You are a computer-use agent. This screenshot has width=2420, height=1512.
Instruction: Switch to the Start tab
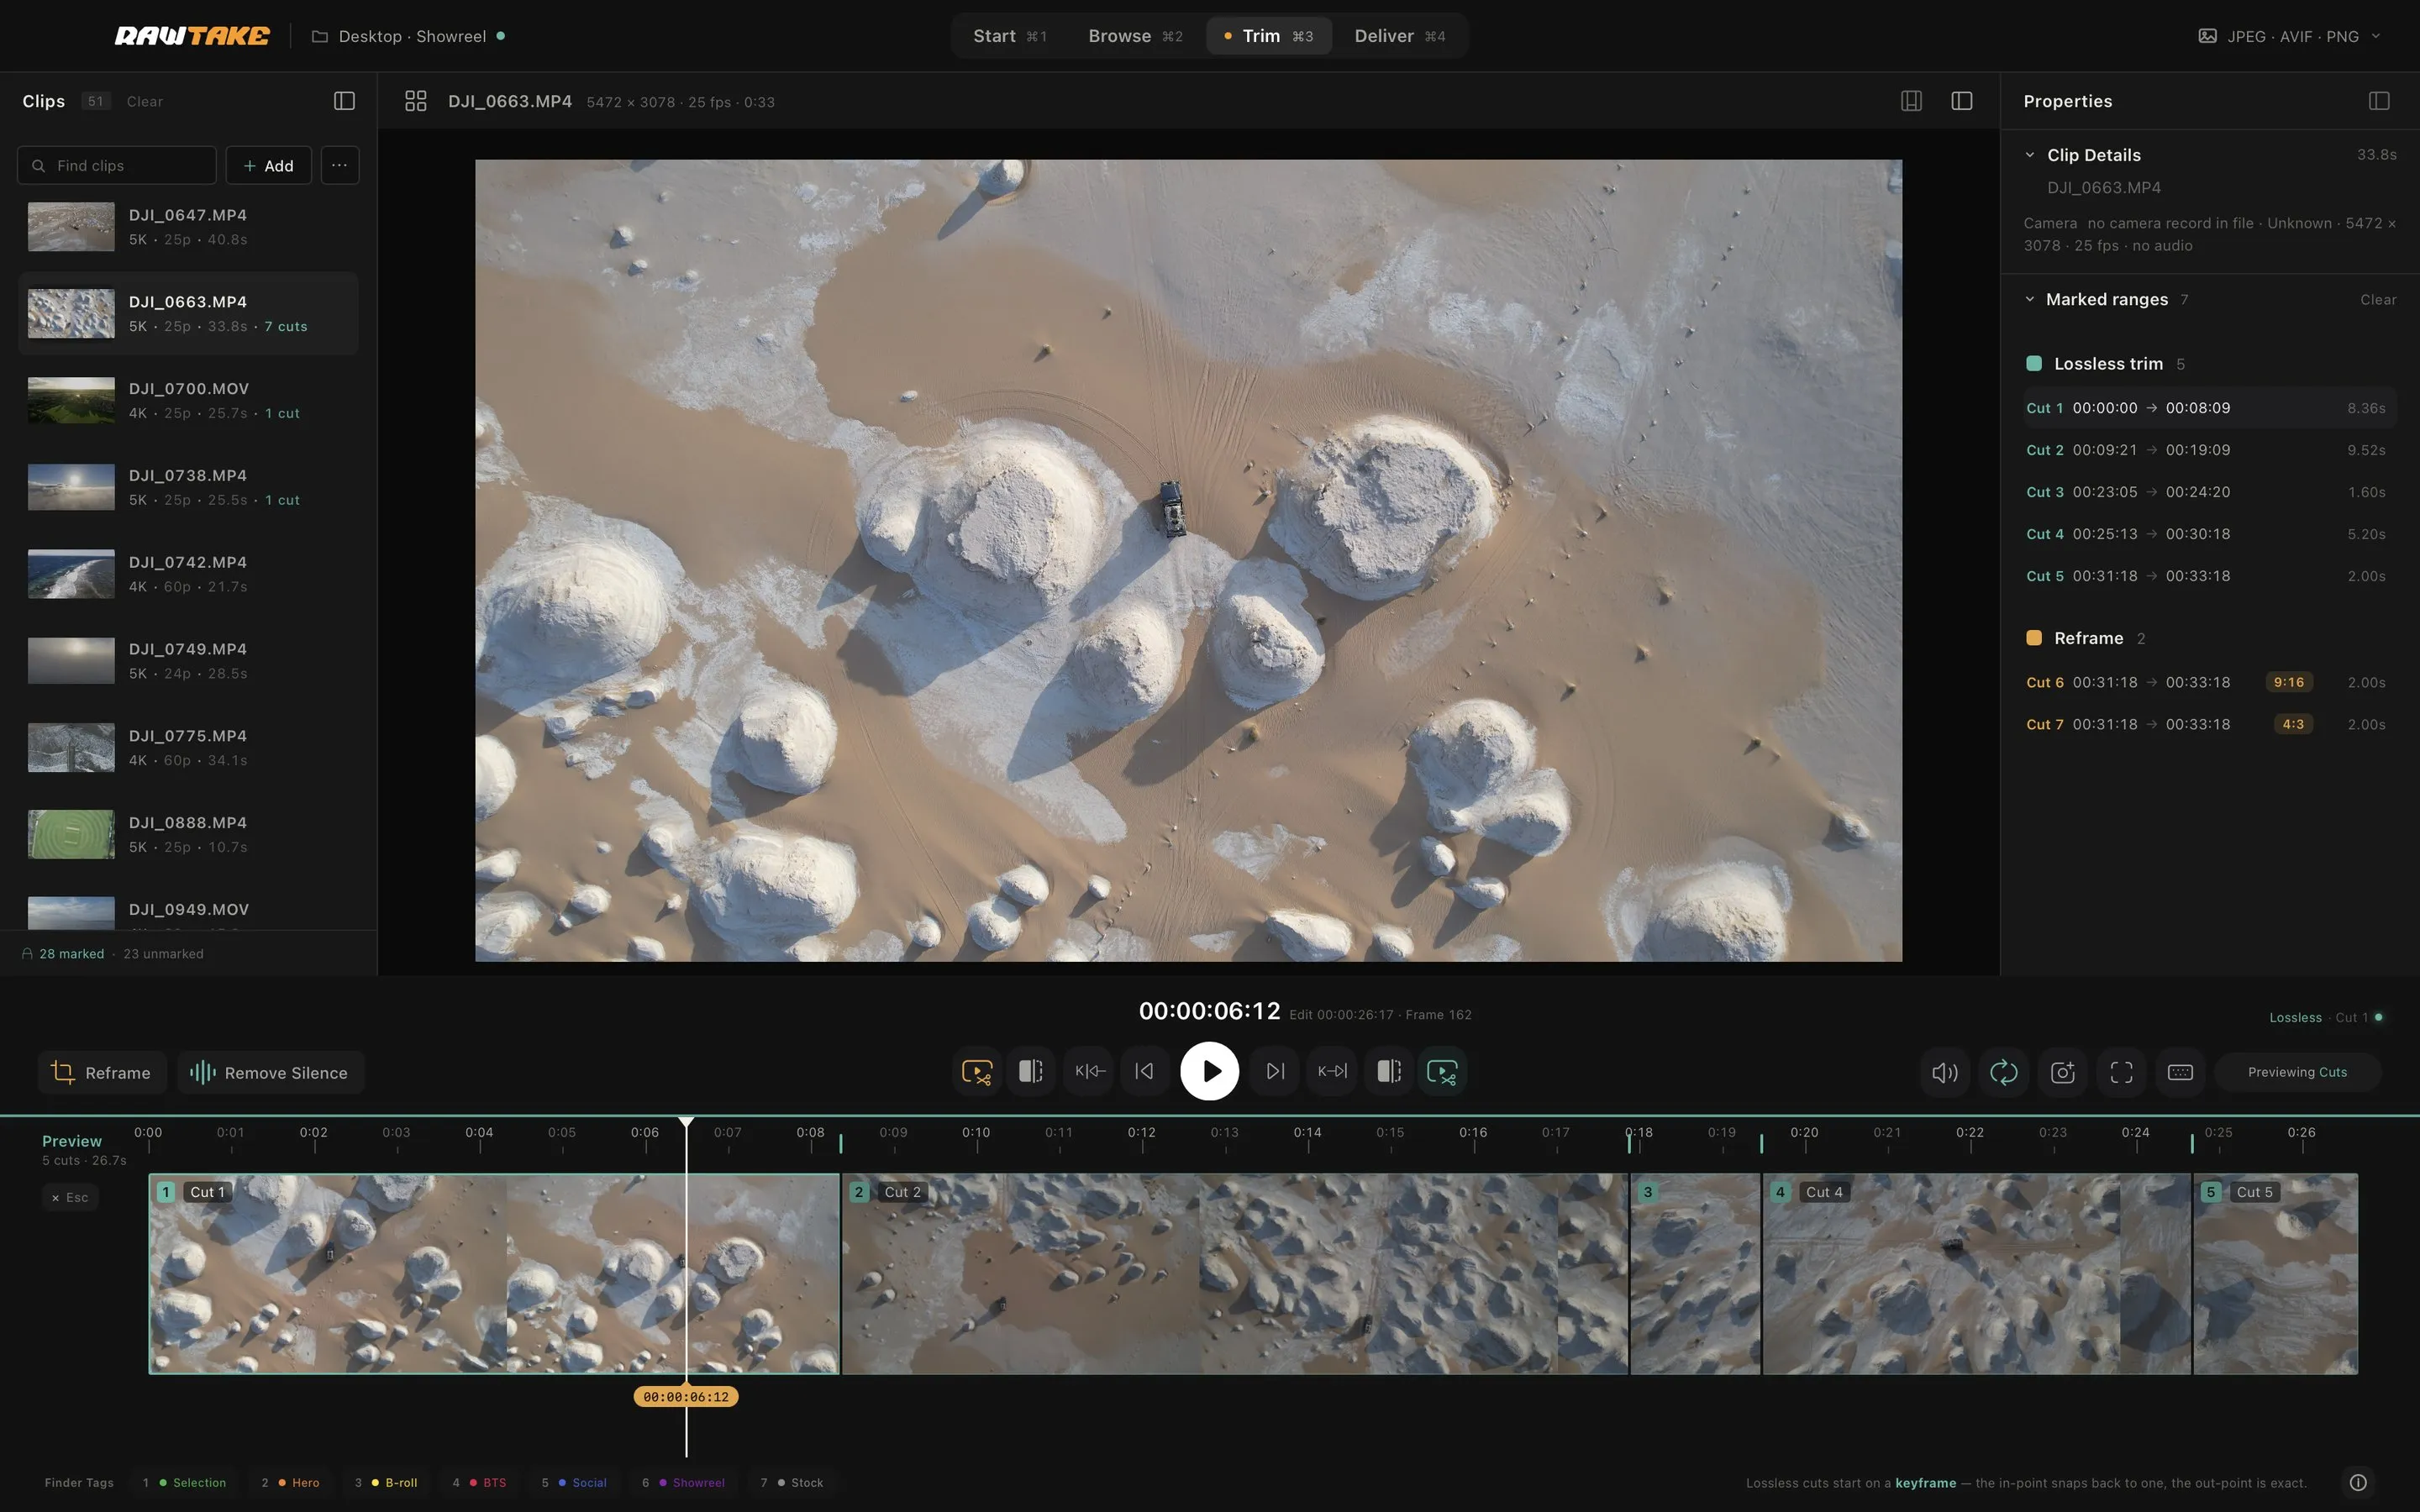click(x=1010, y=36)
